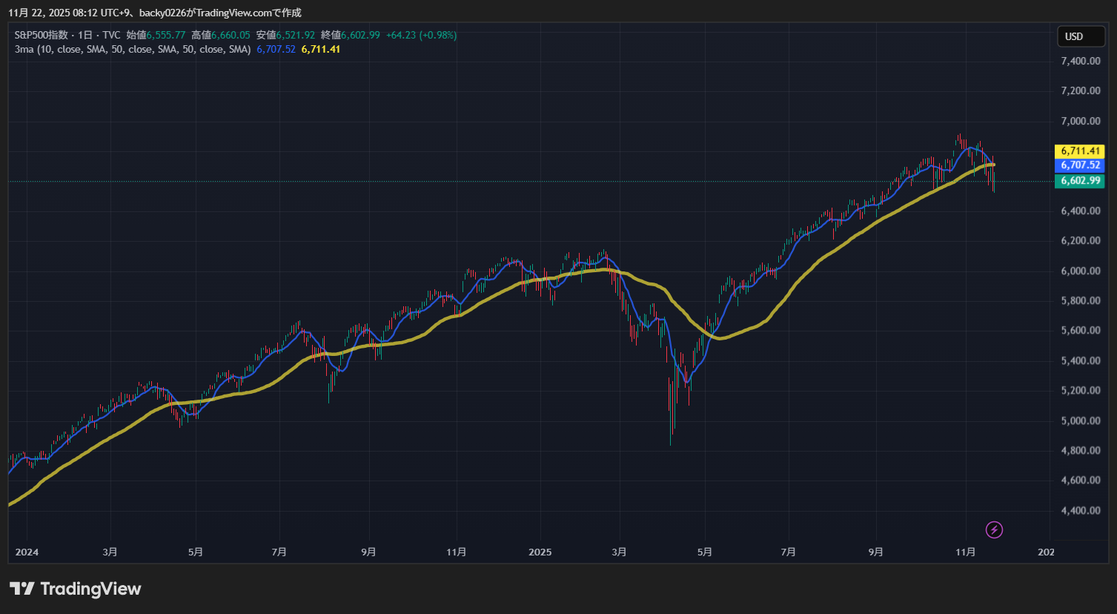Select the yellow 6,711.41 price axis tag
Image resolution: width=1117 pixels, height=614 pixels.
(1080, 151)
